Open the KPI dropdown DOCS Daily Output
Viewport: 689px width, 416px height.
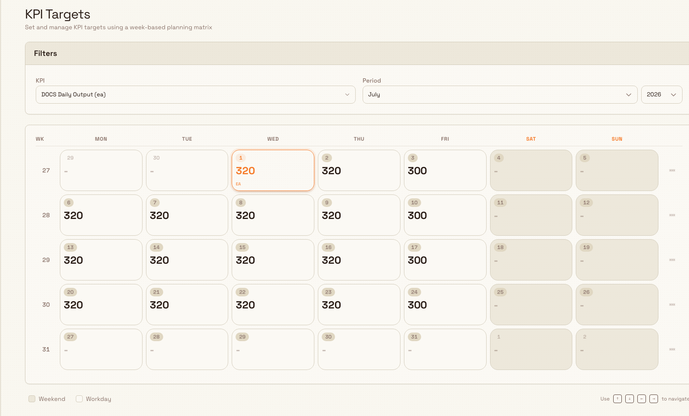point(196,95)
